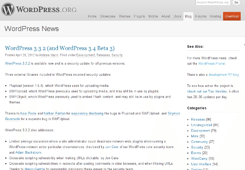Open the development P2 blog link

click(x=224, y=75)
